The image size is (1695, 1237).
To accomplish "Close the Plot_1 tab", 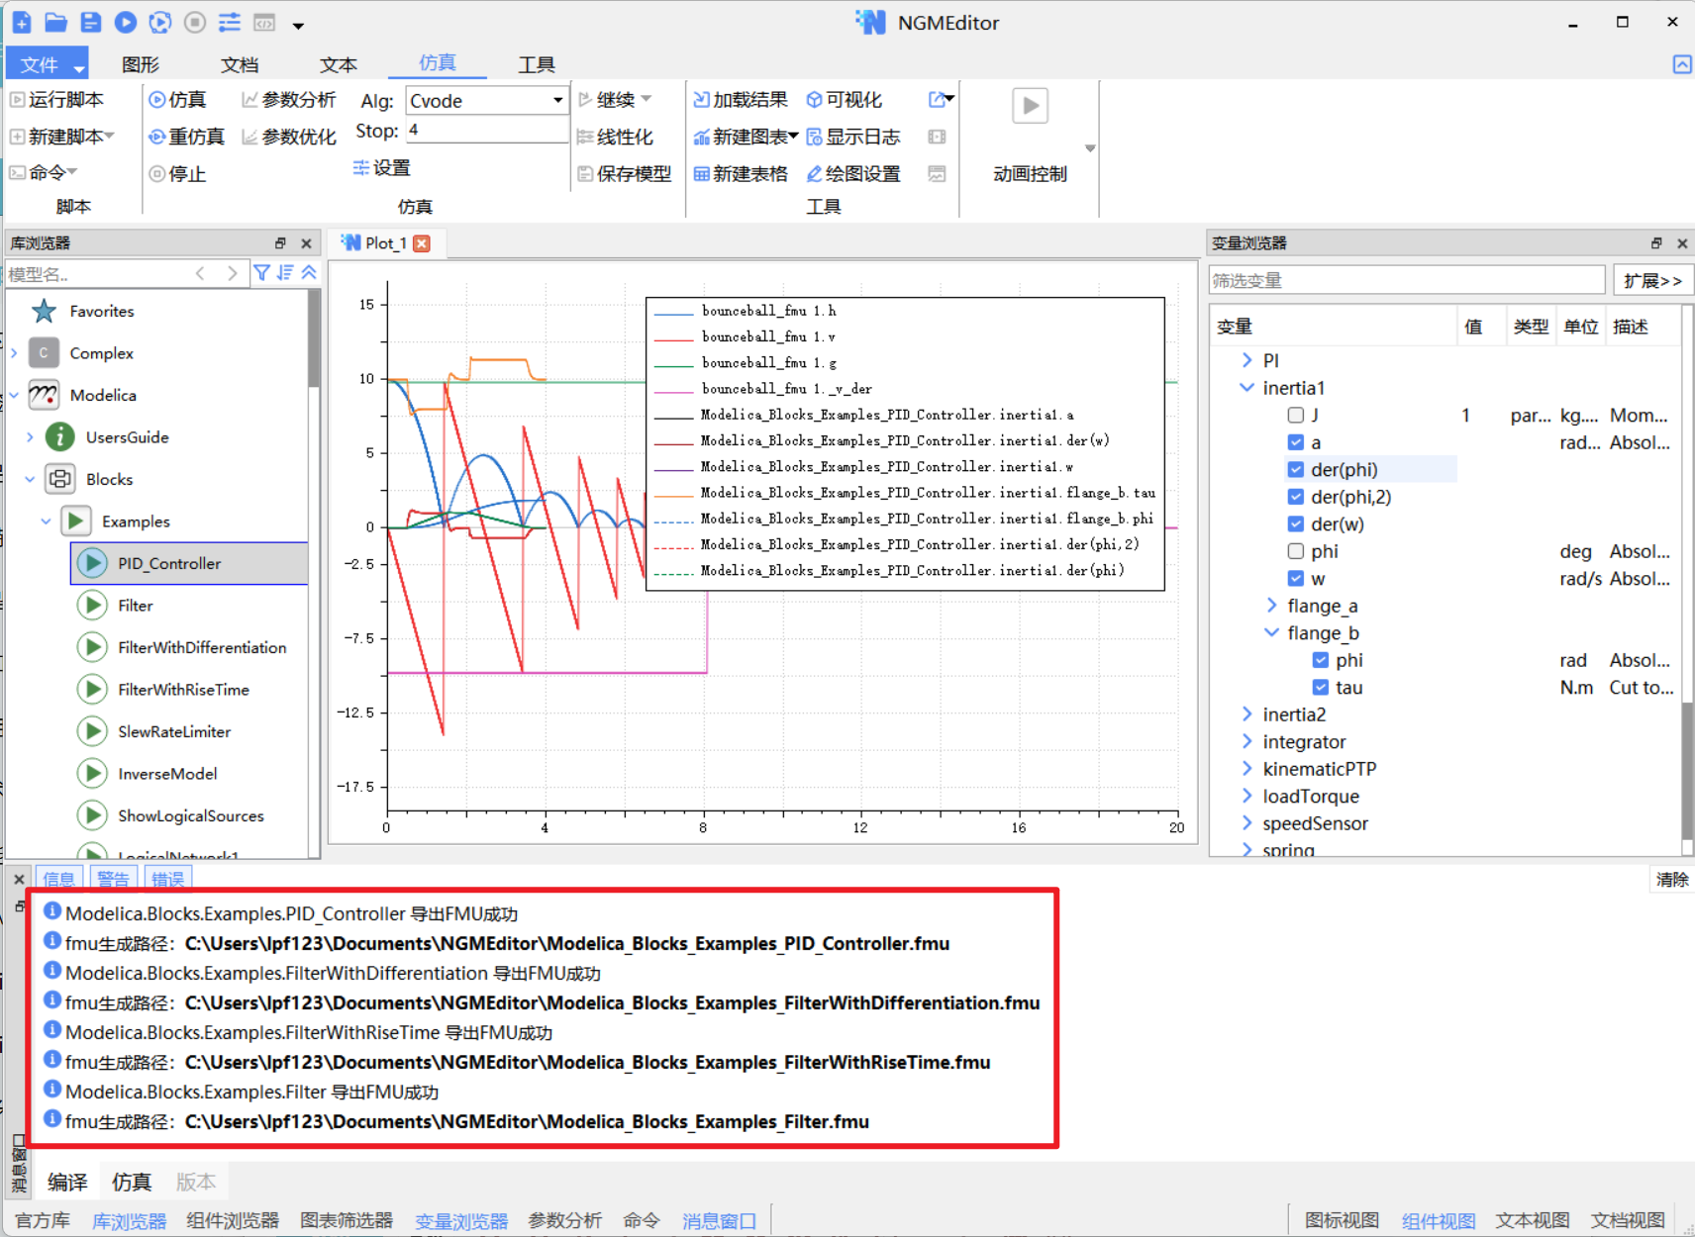I will click(x=423, y=243).
